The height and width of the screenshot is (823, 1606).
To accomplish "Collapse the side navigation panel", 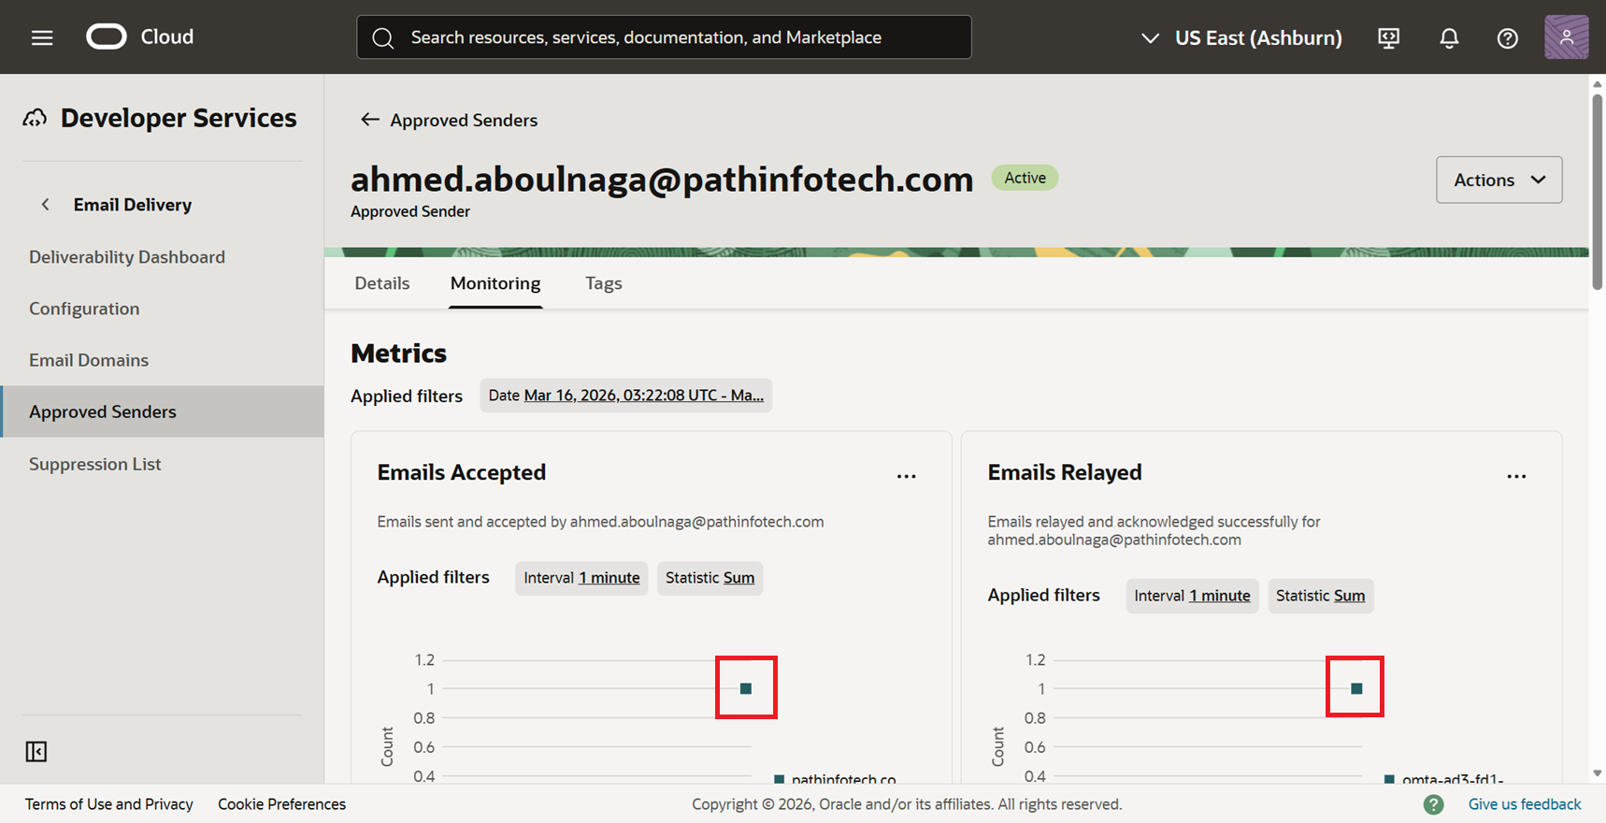I will click(36, 751).
